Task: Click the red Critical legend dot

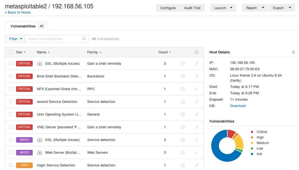Action: coord(252,132)
